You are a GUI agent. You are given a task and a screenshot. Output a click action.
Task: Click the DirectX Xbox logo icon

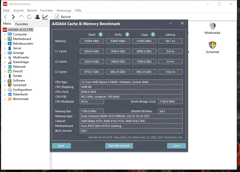pyautogui.click(x=10, y=71)
